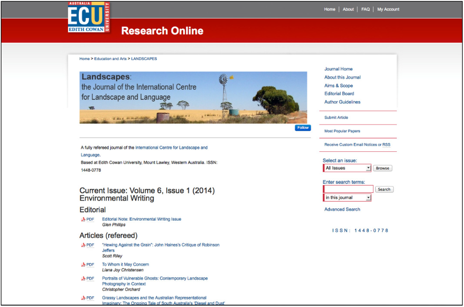The image size is (464, 307).
Task: Go to the FAQ page in top navigation
Action: pyautogui.click(x=365, y=10)
